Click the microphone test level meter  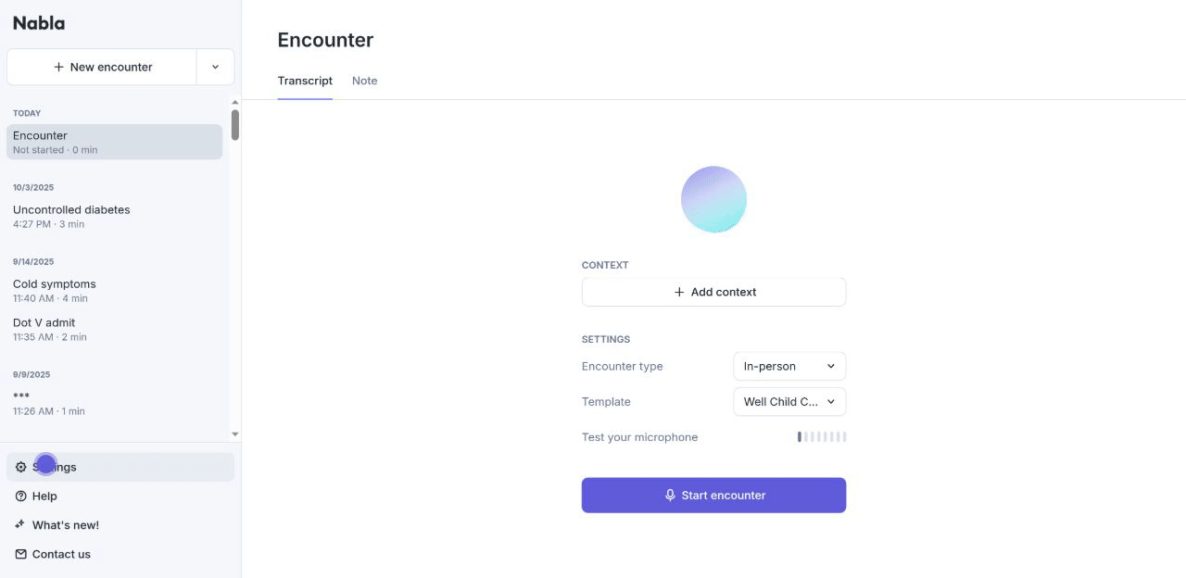click(x=822, y=437)
